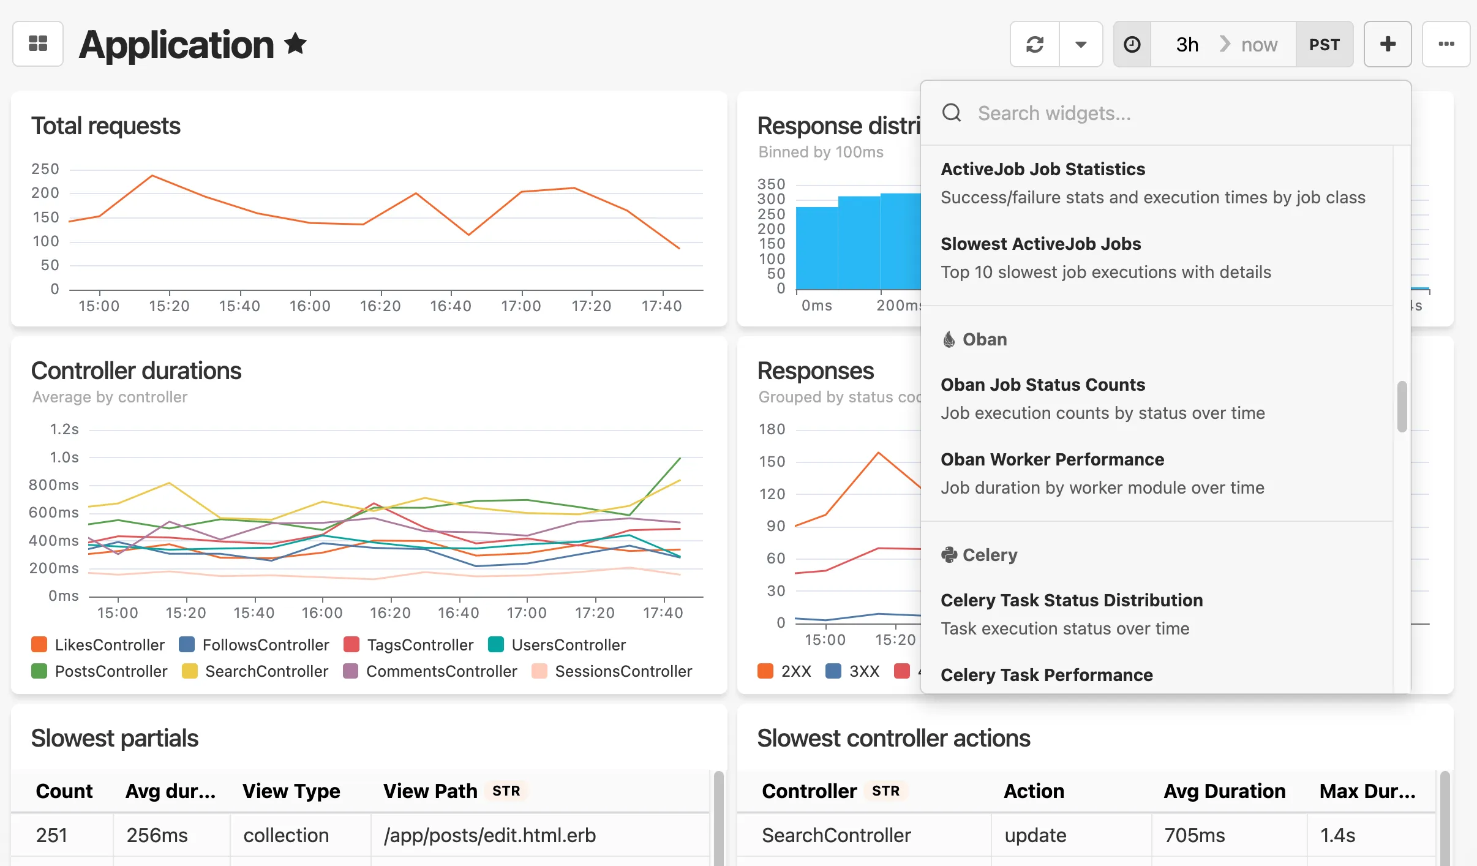Add a widget using the plus icon
Viewport: 1477px width, 866px height.
pyautogui.click(x=1387, y=43)
